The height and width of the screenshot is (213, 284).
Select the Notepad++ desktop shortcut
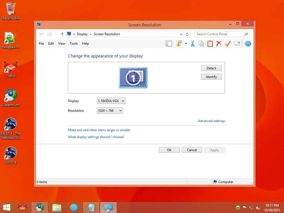click(x=11, y=40)
